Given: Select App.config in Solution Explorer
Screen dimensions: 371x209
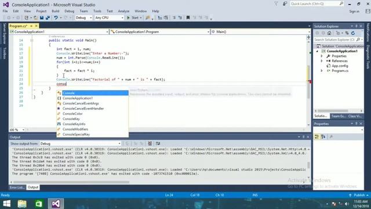Looking at the screenshot, I should click(x=340, y=66).
